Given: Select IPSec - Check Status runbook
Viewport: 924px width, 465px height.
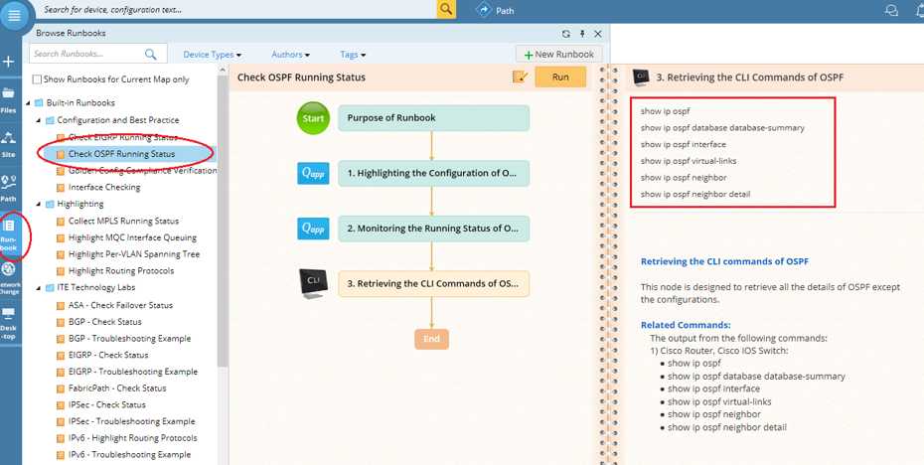Looking at the screenshot, I should coord(106,404).
